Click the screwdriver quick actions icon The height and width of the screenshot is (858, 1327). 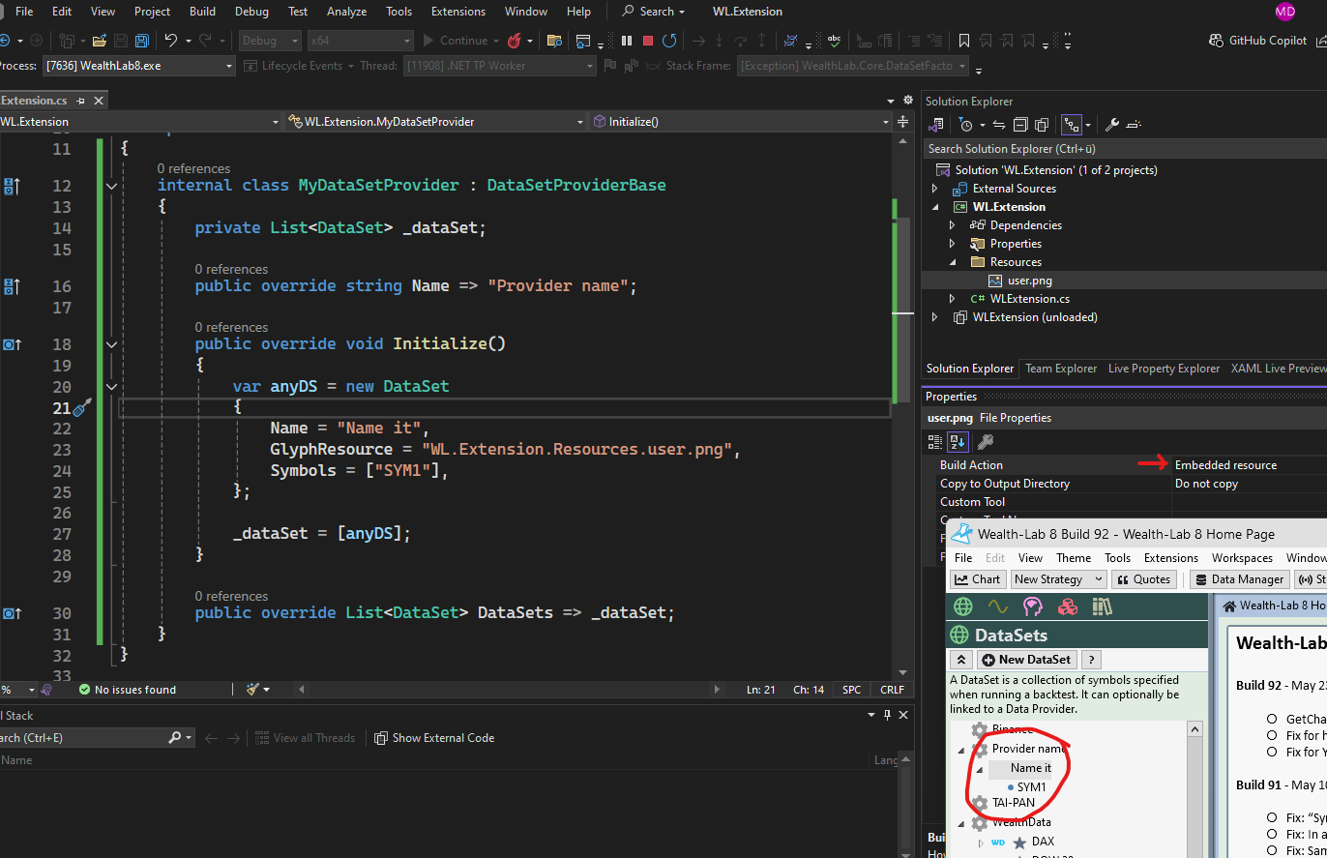pyautogui.click(x=82, y=407)
